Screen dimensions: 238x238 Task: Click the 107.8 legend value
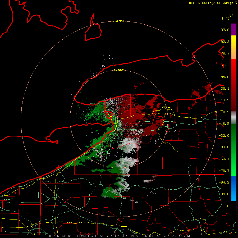(224, 30)
